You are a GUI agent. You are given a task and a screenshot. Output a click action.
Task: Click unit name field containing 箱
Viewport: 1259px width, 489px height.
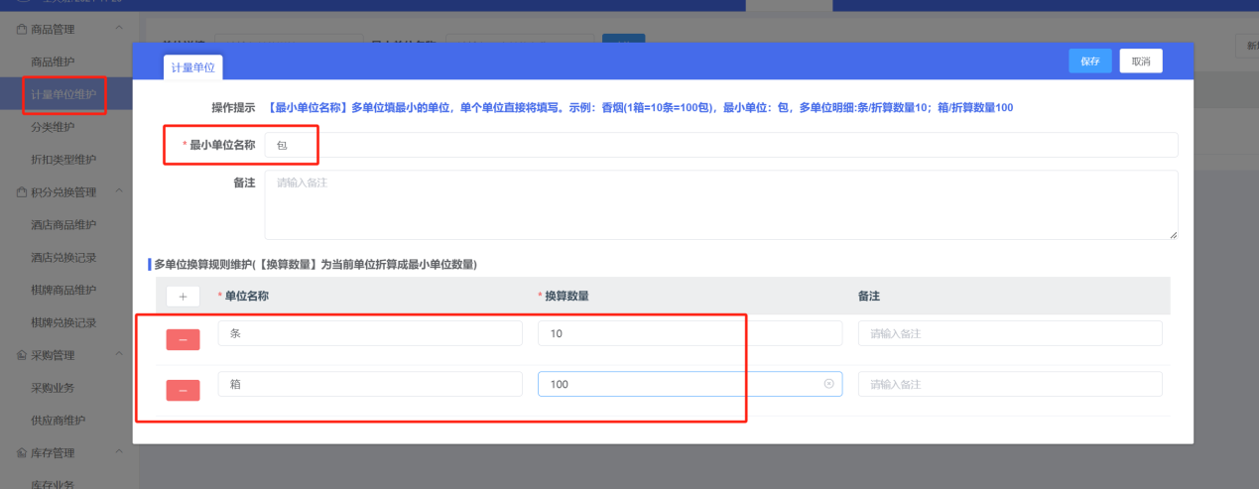pos(370,384)
